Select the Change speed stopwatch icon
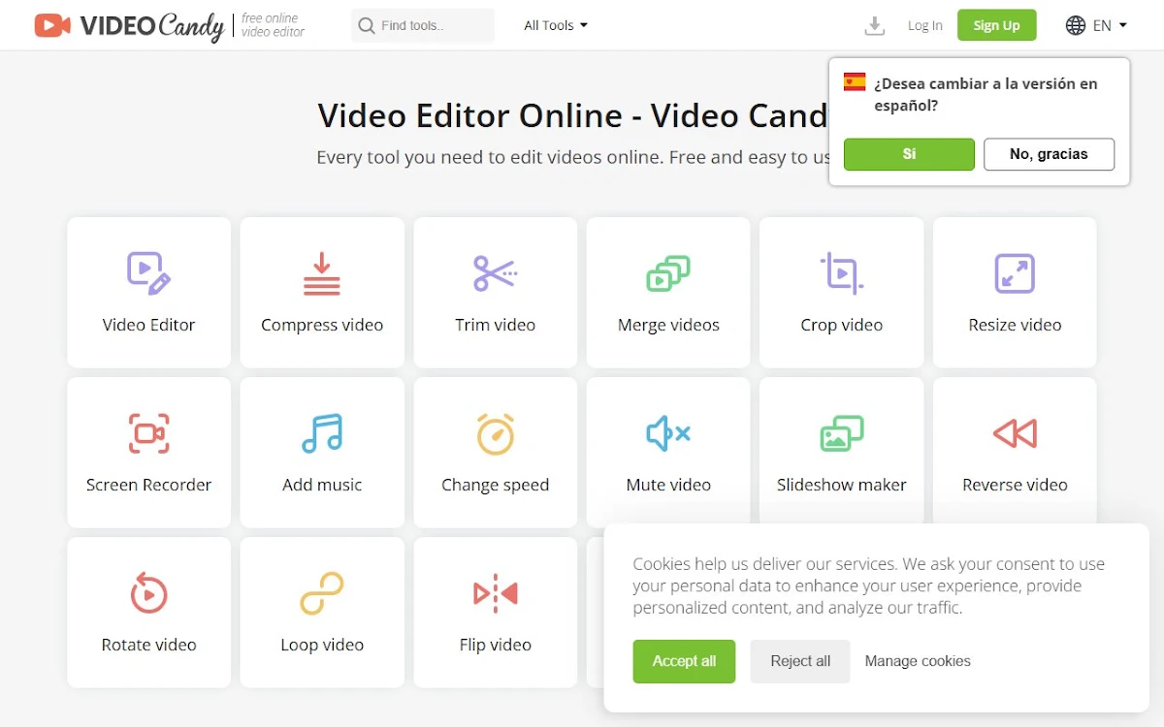The width and height of the screenshot is (1164, 727). coord(495,433)
